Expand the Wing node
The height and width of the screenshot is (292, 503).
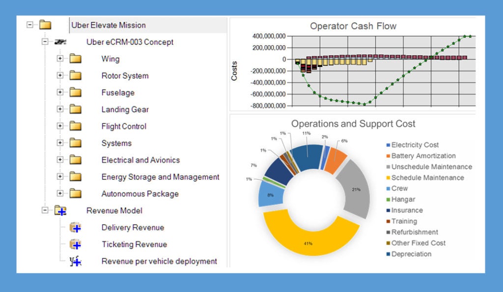point(60,58)
